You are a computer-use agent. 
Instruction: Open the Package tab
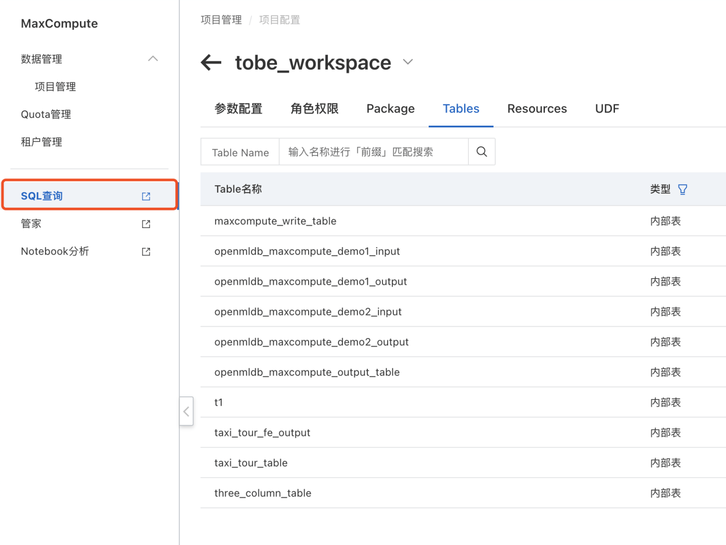click(390, 109)
